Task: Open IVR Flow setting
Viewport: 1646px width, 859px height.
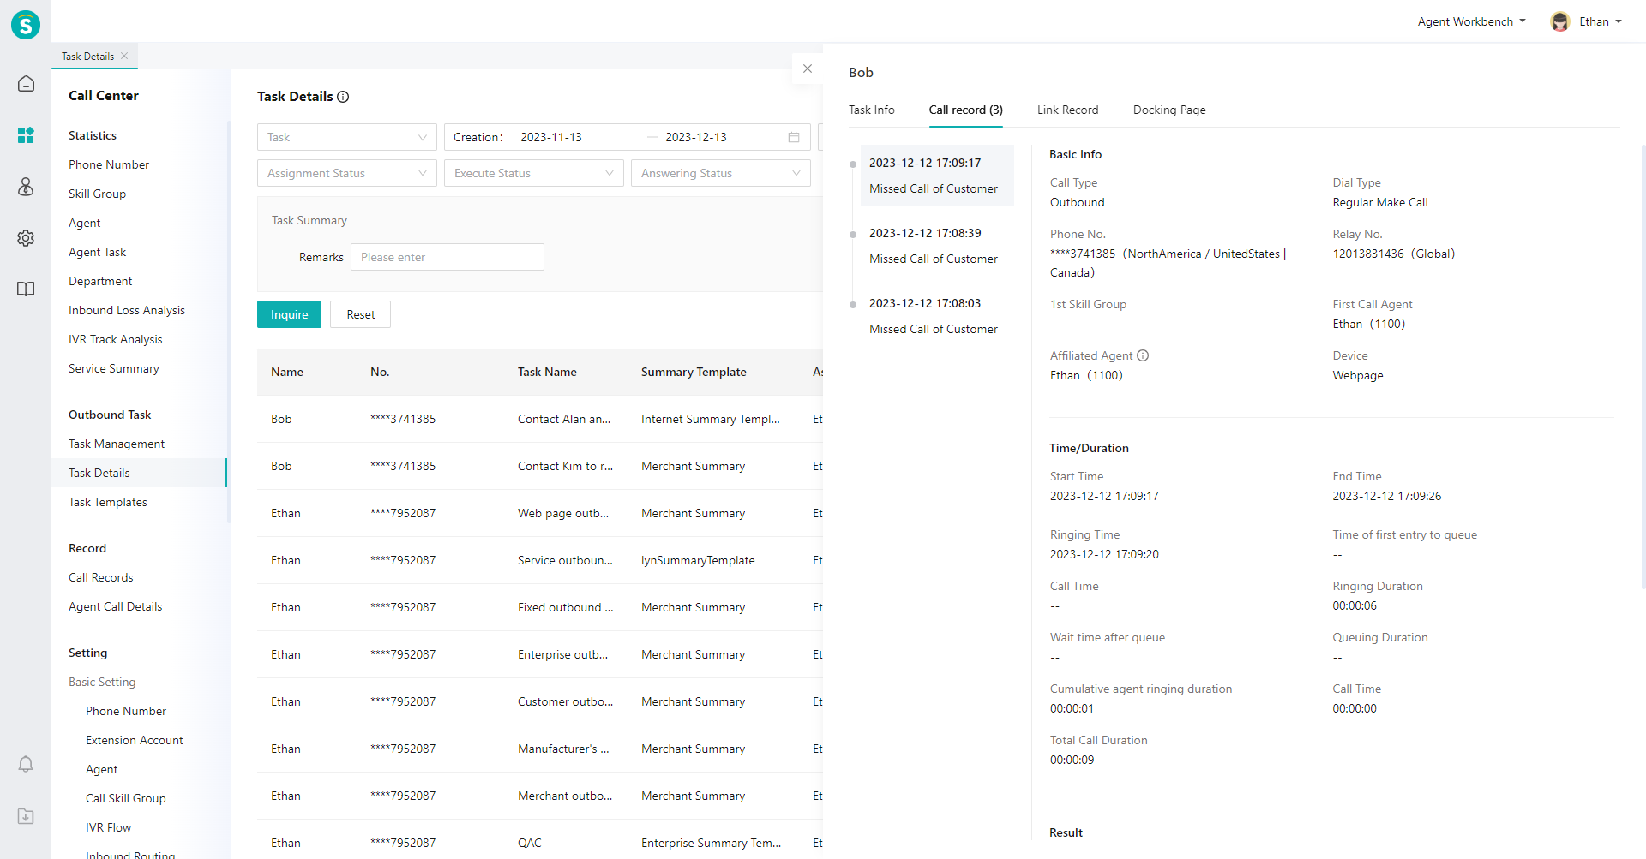Action: [109, 827]
